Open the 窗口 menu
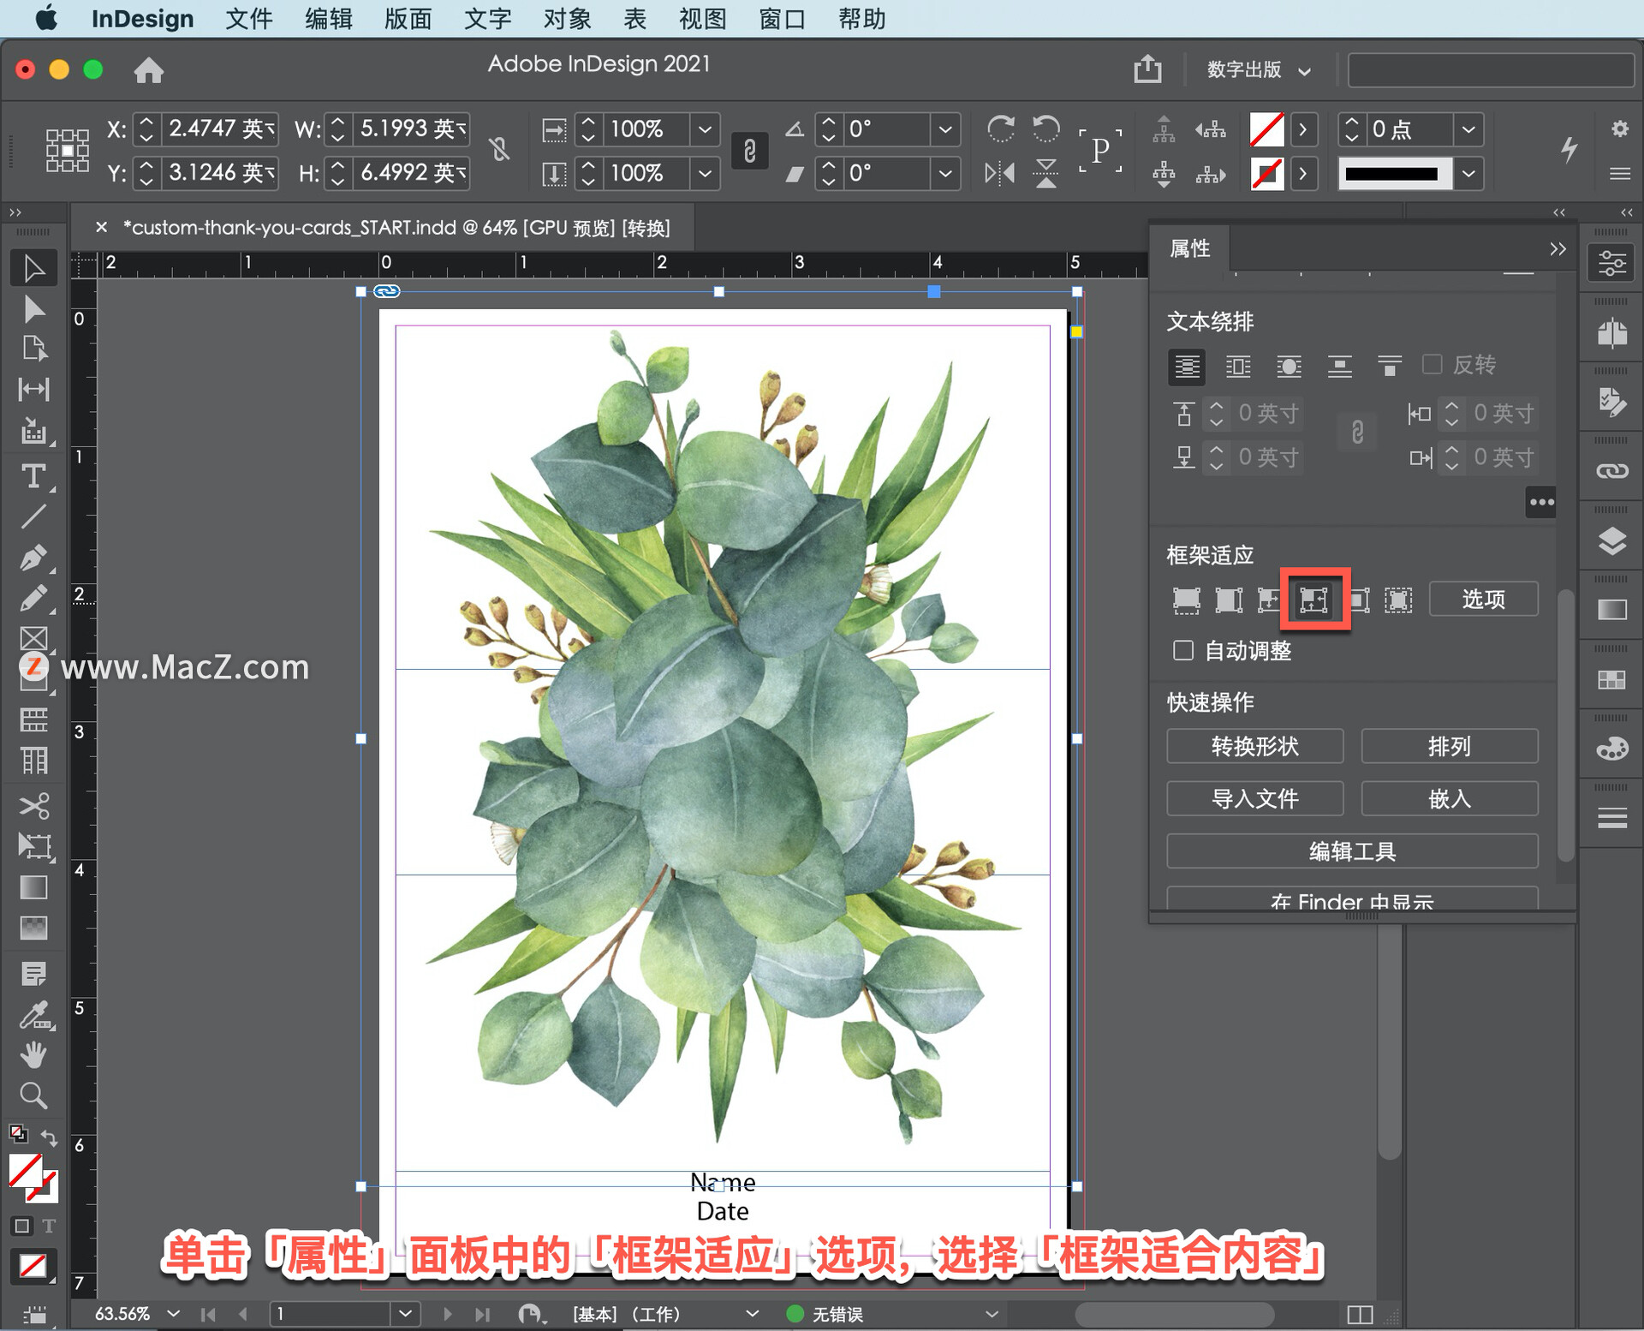The width and height of the screenshot is (1644, 1331). point(783,18)
